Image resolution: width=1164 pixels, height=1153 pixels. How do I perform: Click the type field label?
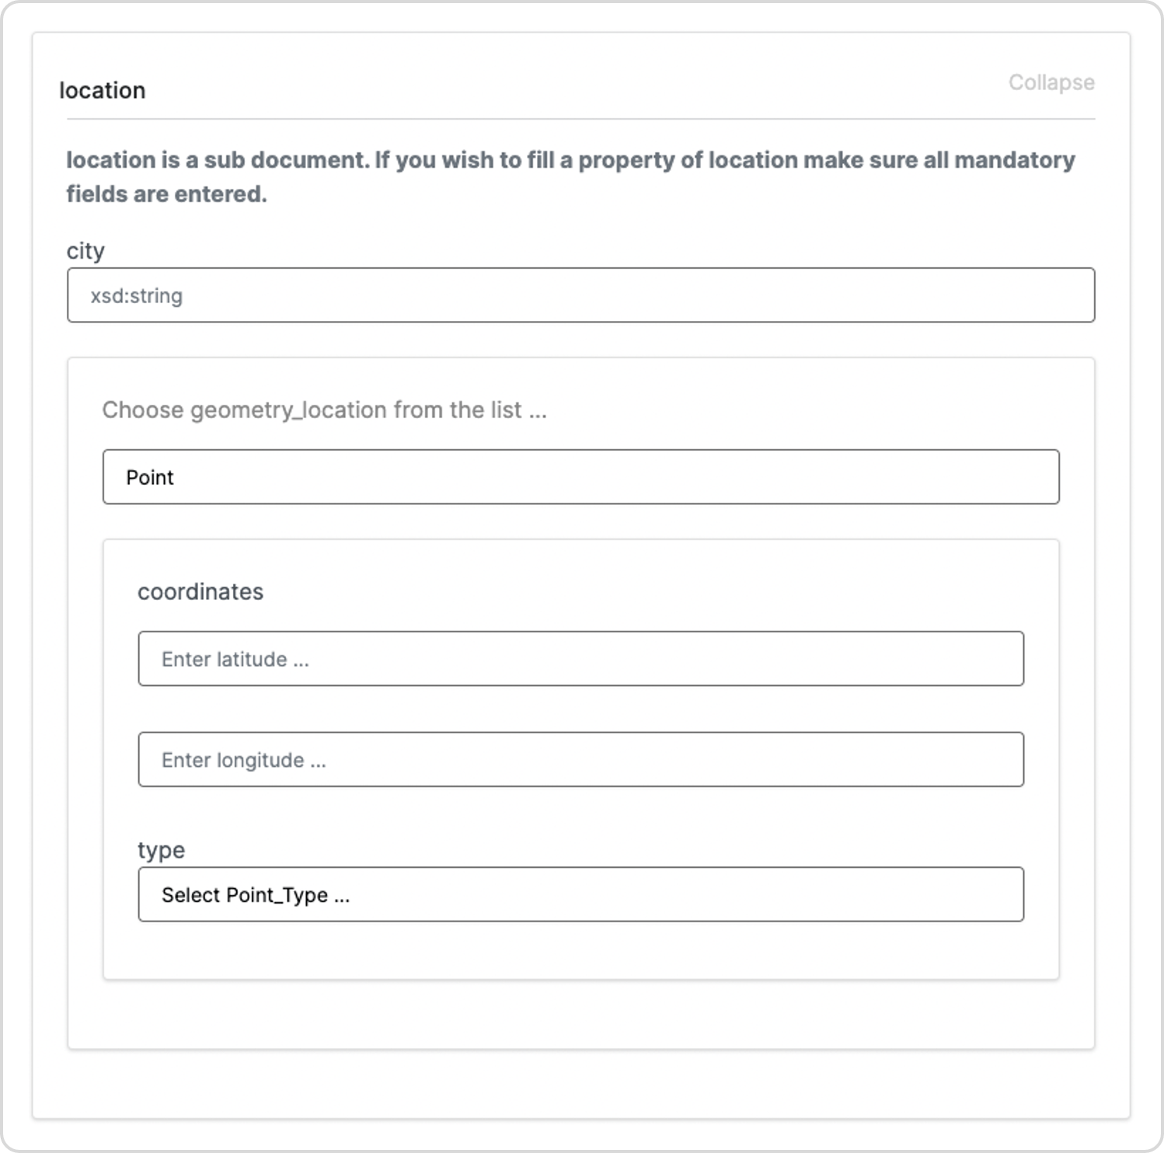tap(162, 850)
